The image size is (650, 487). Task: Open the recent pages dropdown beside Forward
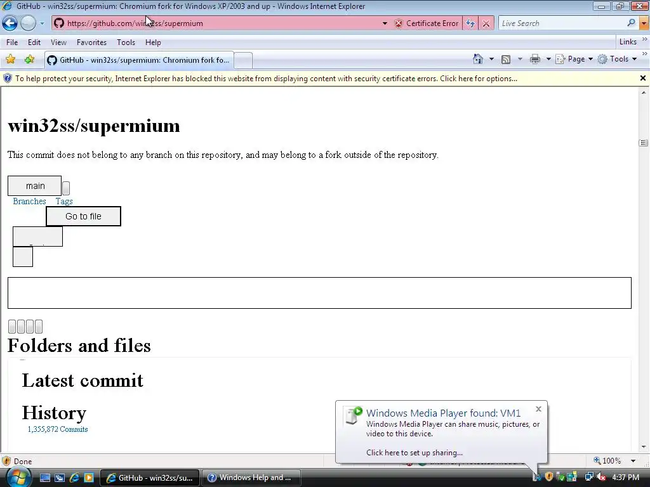click(42, 23)
